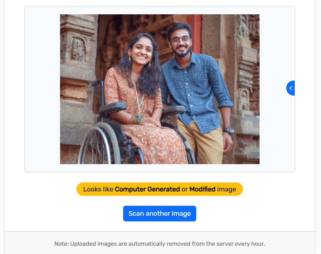321x254 pixels.
Task: Click the carved stone figure on pillar
Action: click(78, 50)
